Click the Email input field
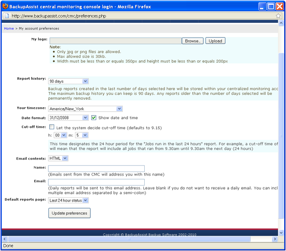 click(96, 182)
